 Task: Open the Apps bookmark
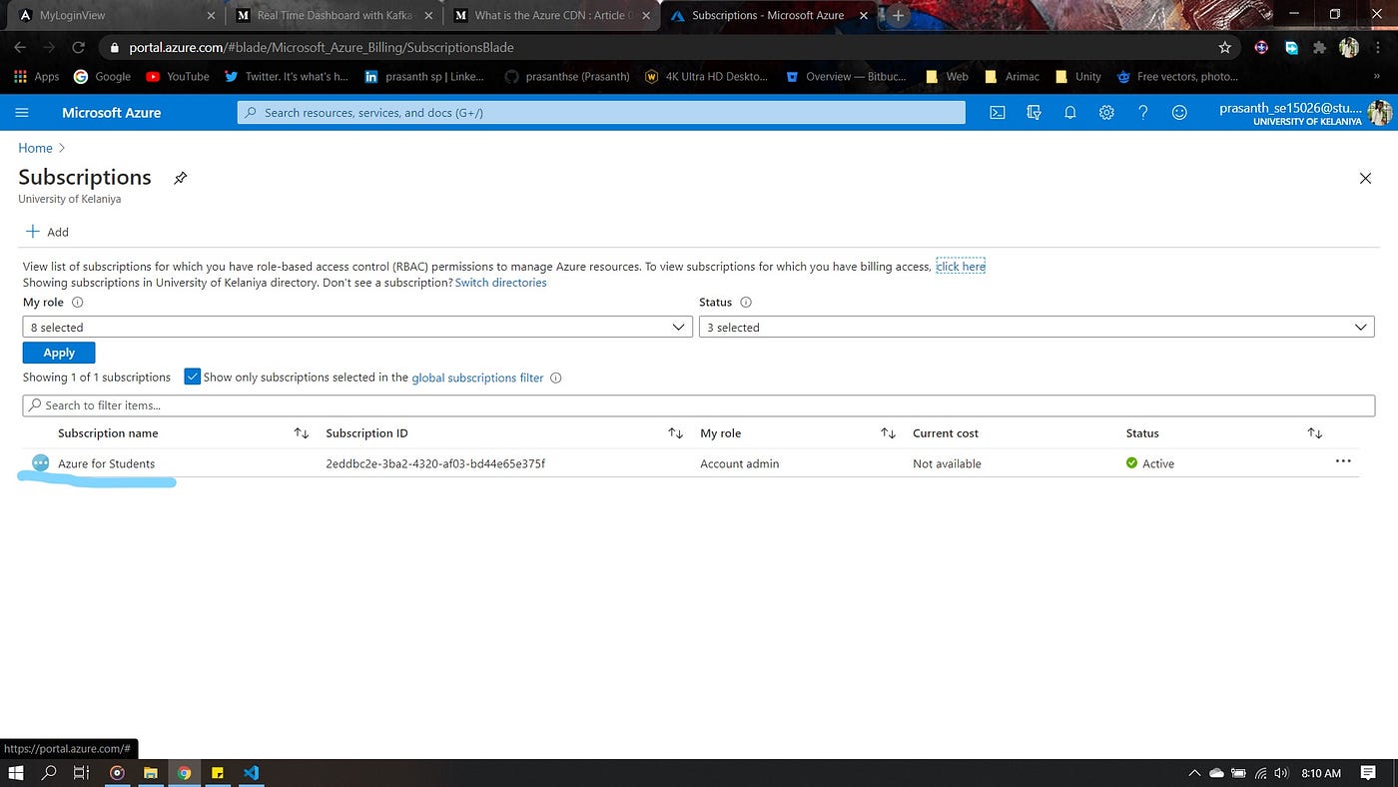tap(36, 76)
